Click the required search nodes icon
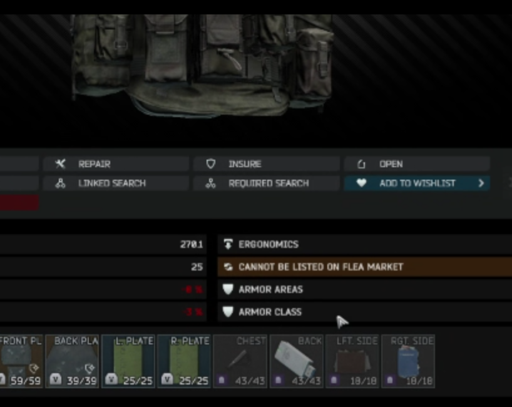Viewport: 512px width, 407px height. (210, 183)
